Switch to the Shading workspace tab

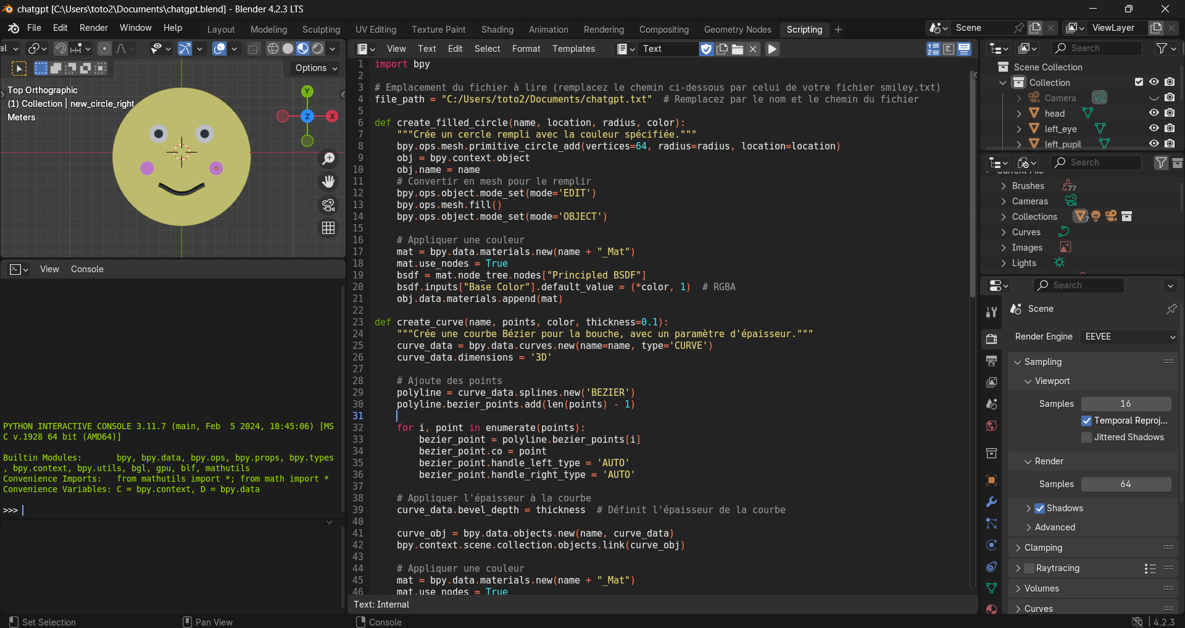(497, 30)
